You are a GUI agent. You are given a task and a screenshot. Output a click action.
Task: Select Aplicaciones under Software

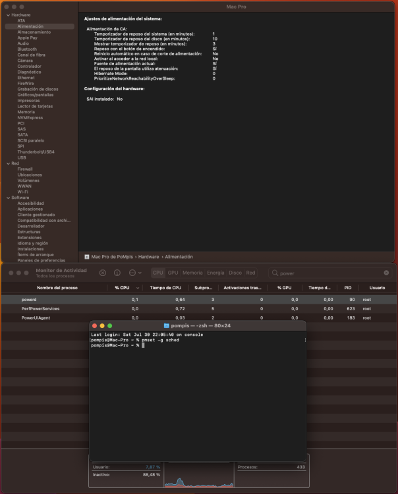pyautogui.click(x=30, y=209)
